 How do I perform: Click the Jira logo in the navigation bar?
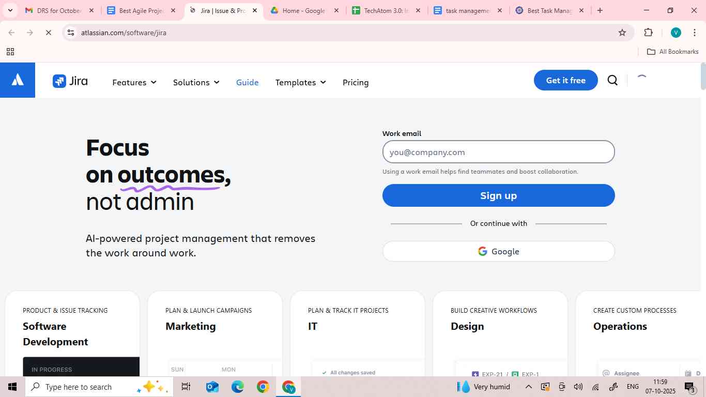(71, 81)
